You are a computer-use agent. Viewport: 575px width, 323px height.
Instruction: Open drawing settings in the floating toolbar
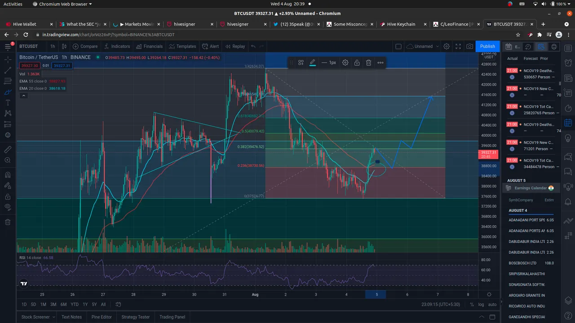(x=345, y=63)
